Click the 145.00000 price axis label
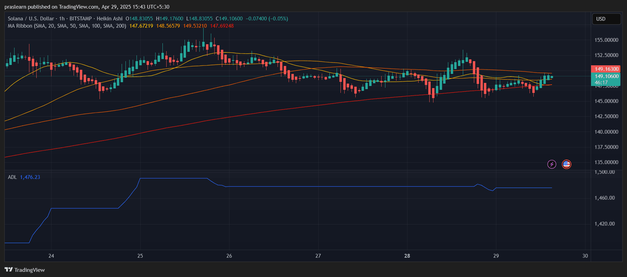The height and width of the screenshot is (277, 627). tap(606, 101)
